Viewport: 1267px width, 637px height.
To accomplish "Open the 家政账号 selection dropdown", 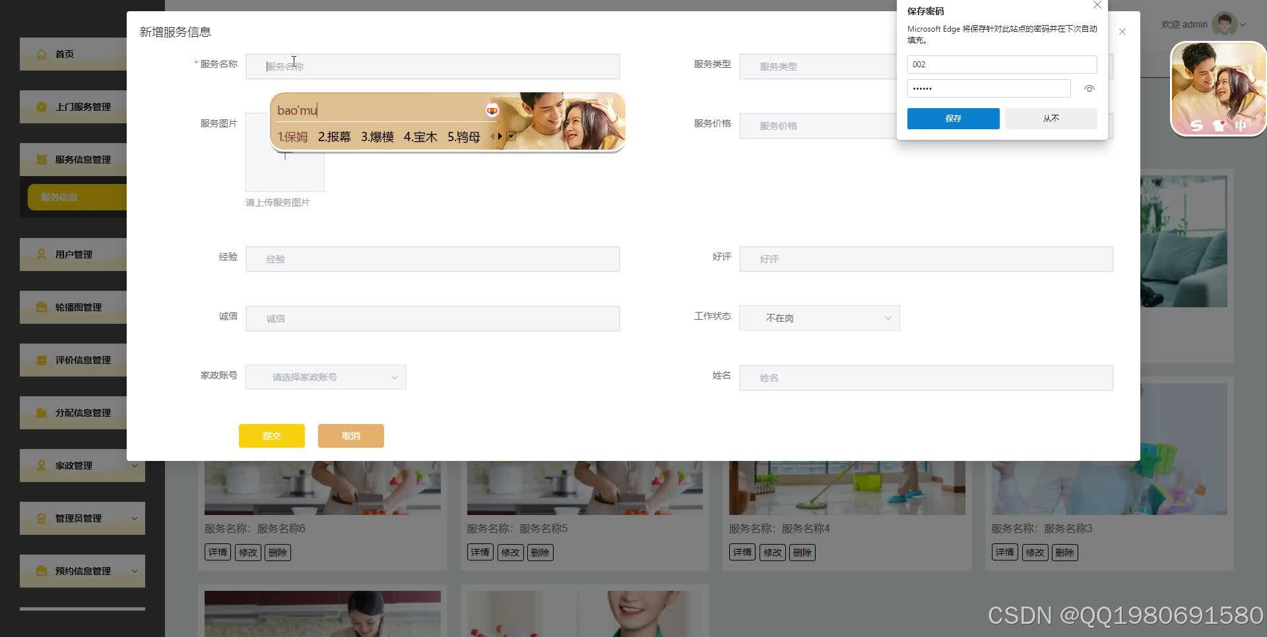I will point(326,377).
